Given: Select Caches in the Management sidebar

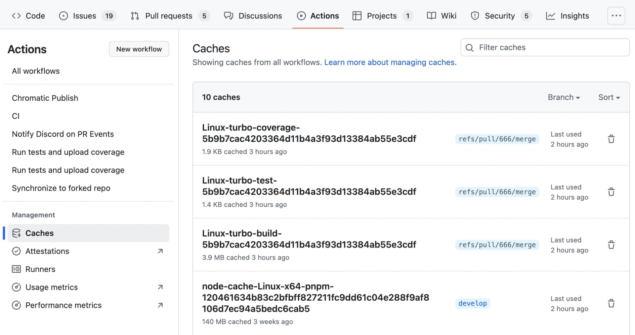Looking at the screenshot, I should (x=39, y=233).
